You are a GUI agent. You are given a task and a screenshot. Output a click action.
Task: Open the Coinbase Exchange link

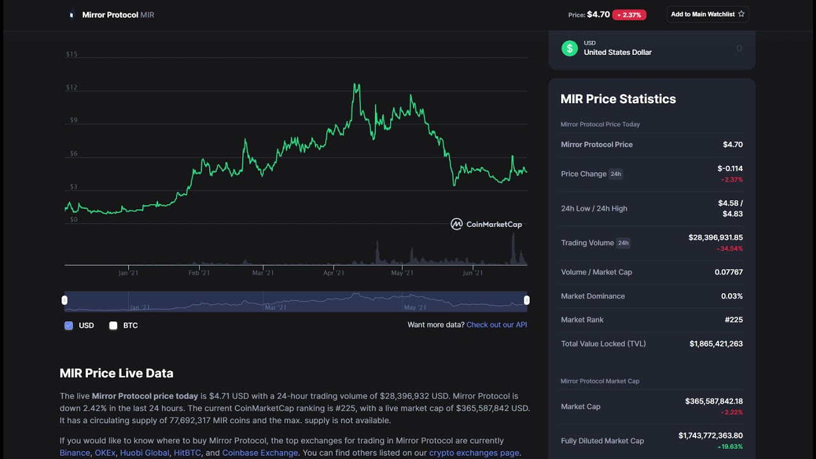point(260,453)
